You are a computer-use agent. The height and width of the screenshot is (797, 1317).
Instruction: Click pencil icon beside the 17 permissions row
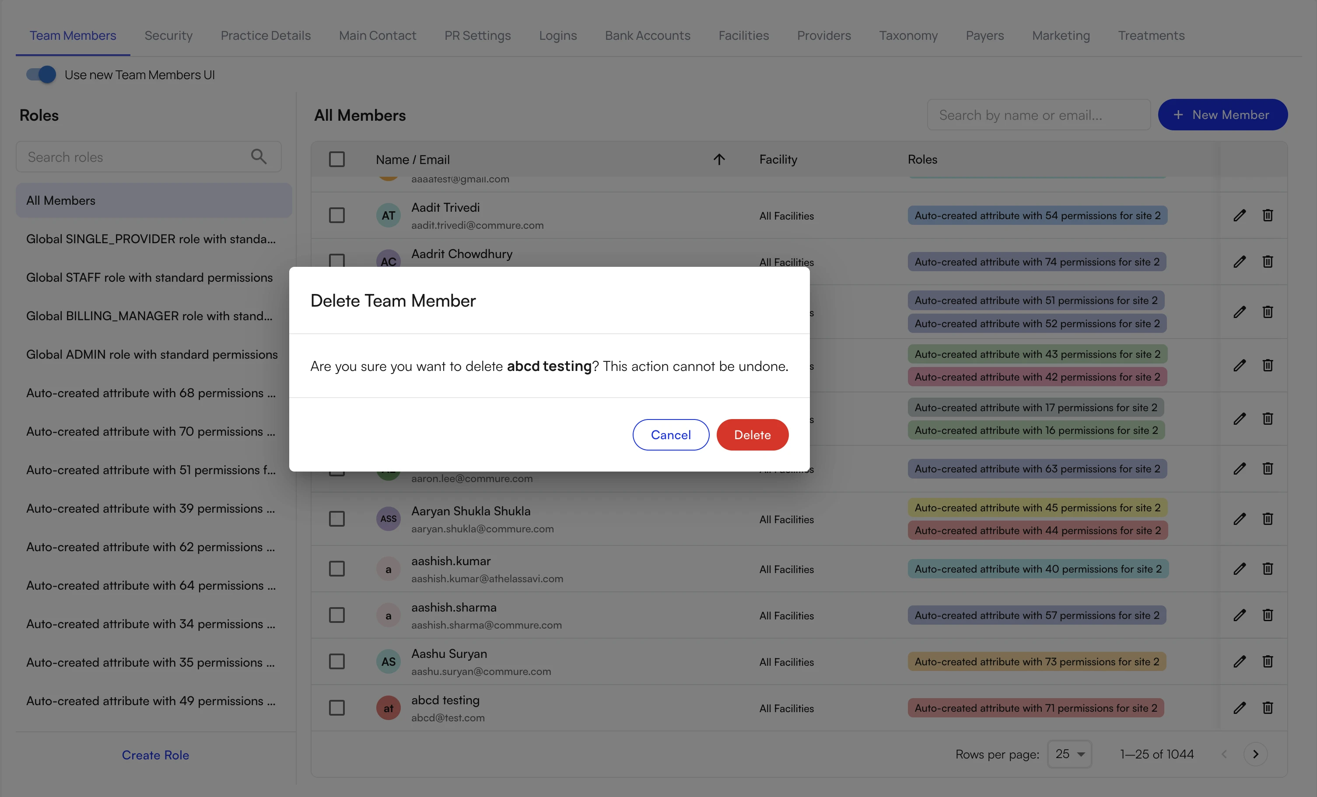click(1240, 419)
